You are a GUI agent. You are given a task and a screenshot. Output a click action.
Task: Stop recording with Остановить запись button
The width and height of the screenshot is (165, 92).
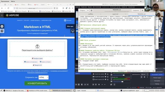(x=157, y=75)
